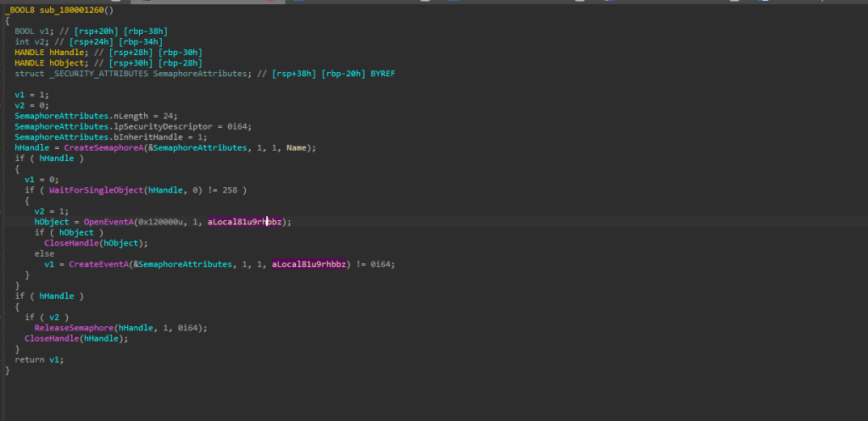
Task: Click the lpSecurityDescriptor field
Action: [164, 126]
